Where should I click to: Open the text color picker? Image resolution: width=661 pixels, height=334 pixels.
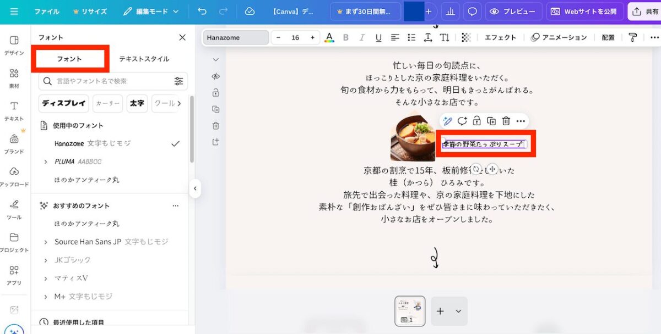click(329, 37)
